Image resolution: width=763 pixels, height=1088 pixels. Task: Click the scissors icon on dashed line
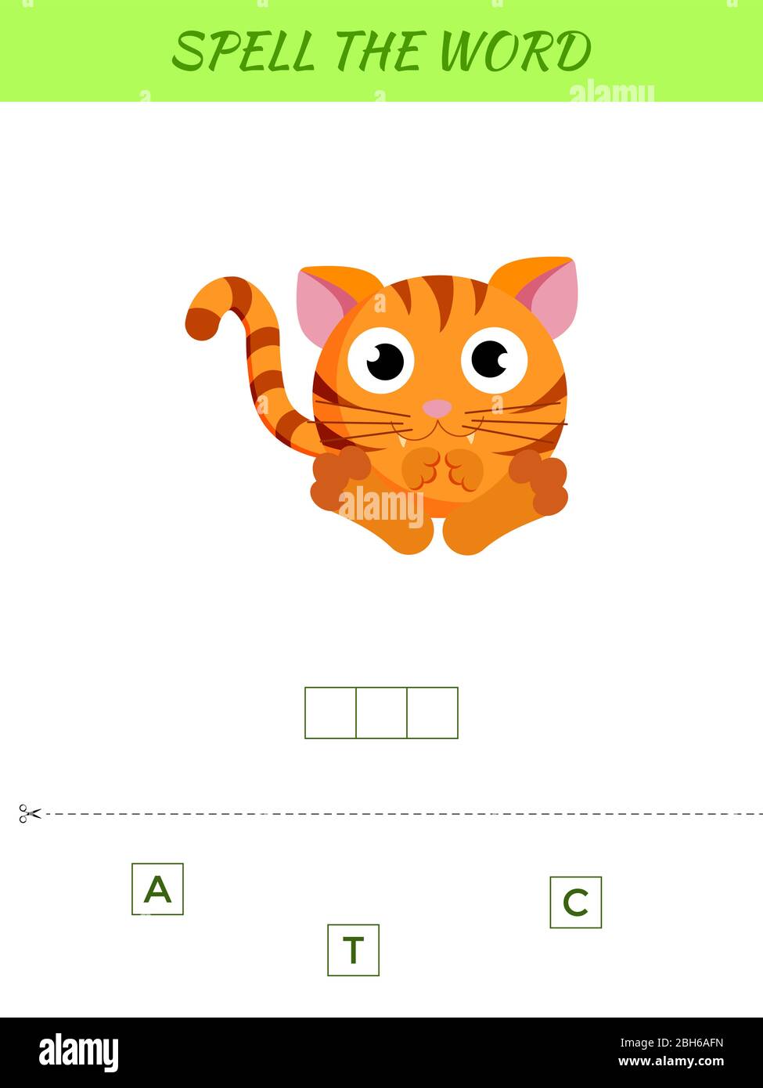pyautogui.click(x=30, y=814)
